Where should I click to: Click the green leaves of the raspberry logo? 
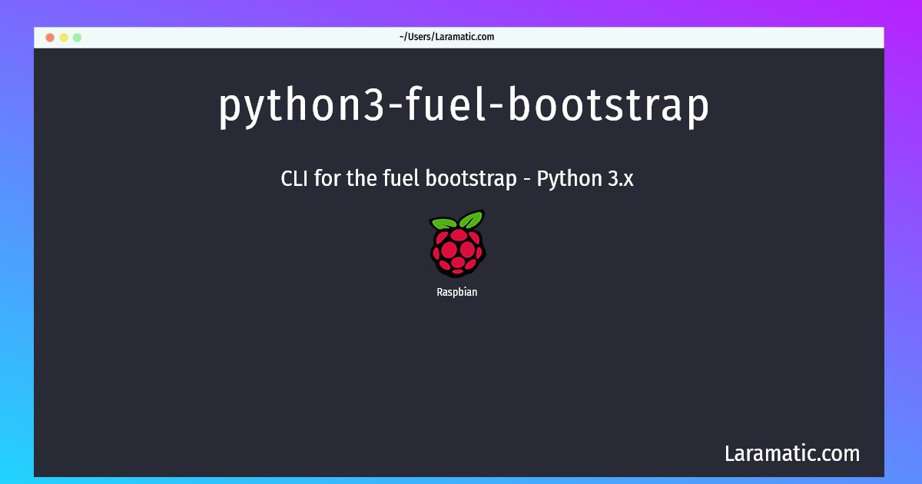[457, 220]
